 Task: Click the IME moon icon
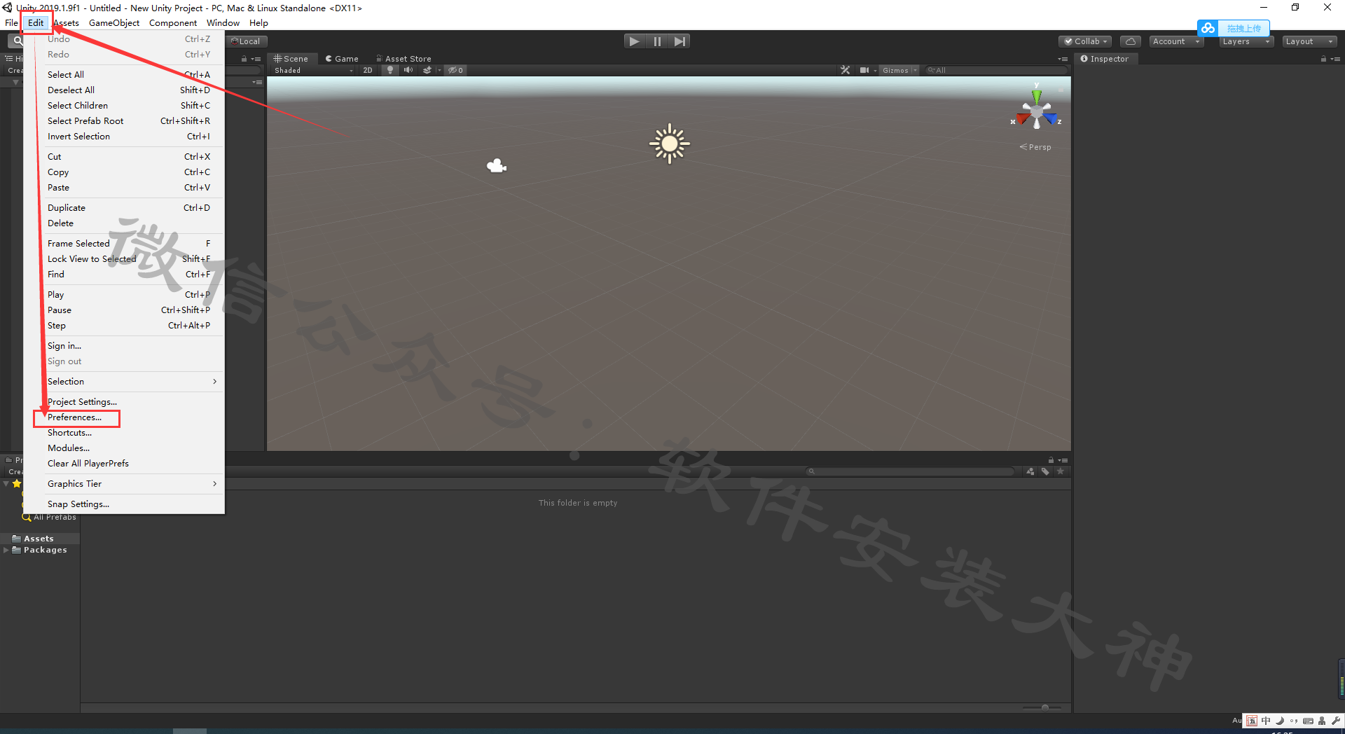point(1280,721)
